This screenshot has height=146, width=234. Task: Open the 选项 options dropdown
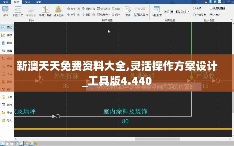tap(180, 11)
